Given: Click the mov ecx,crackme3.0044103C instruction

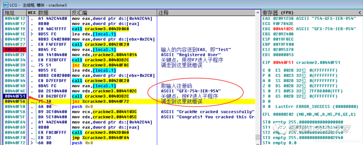Looking at the screenshot, I should (104, 112).
